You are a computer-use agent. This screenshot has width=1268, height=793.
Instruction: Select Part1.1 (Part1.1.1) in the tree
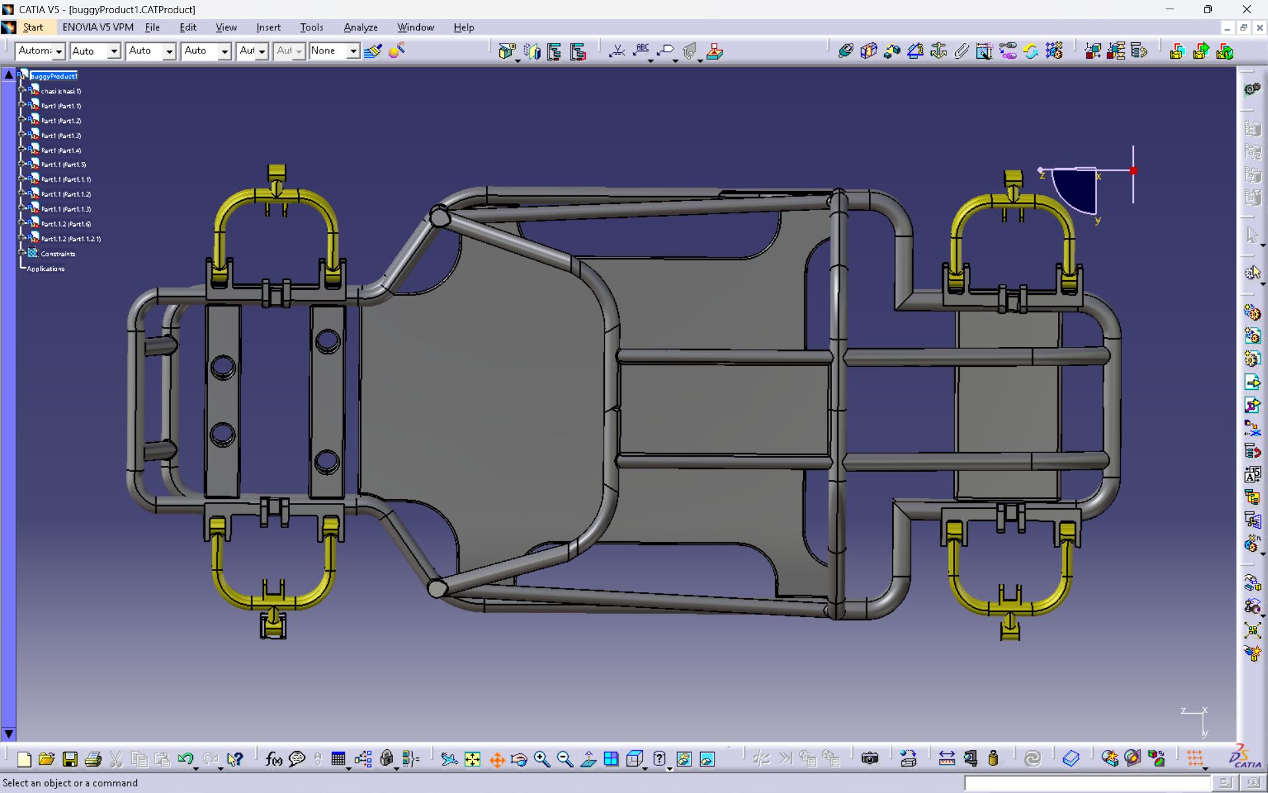pos(66,180)
